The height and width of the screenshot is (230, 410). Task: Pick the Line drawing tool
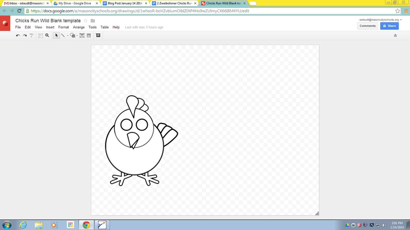[63, 35]
